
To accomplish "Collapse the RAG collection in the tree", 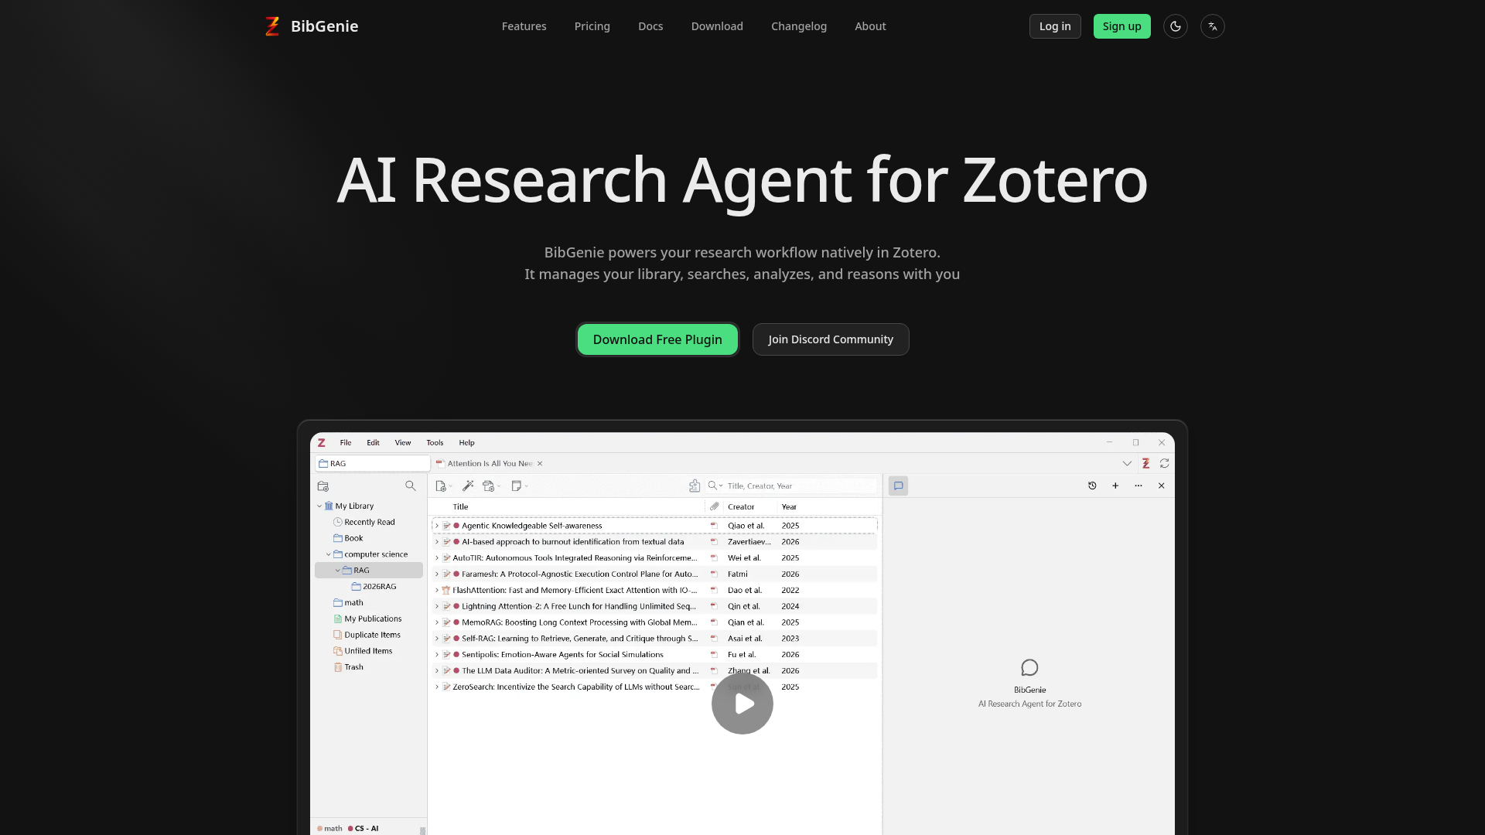I will coord(338,571).
